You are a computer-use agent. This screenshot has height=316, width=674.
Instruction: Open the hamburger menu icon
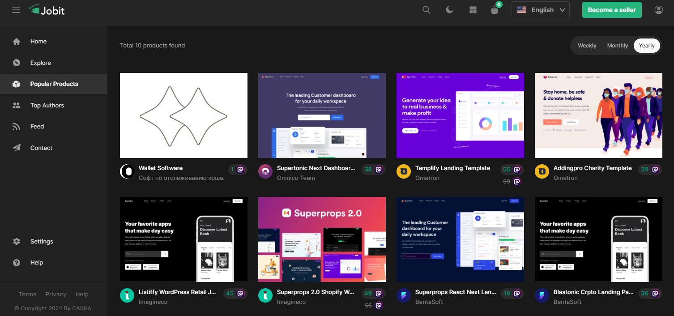tap(16, 10)
